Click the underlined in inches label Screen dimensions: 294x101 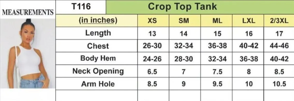coord(98,20)
